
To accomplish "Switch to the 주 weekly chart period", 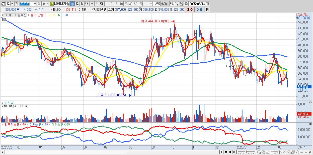I will click(77, 4).
